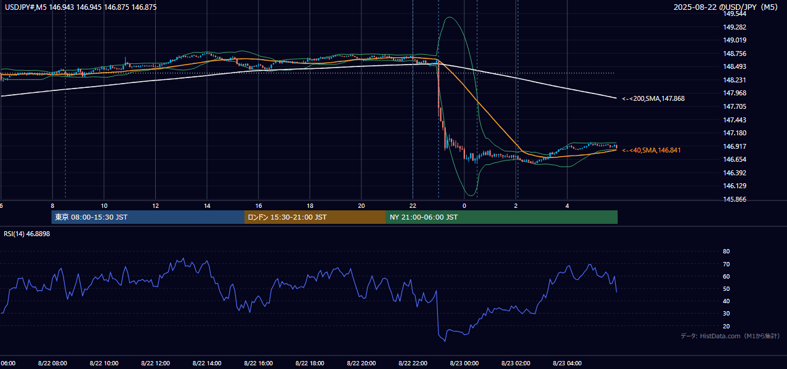
Task: Click price axis label 147.180
Action: (x=734, y=133)
